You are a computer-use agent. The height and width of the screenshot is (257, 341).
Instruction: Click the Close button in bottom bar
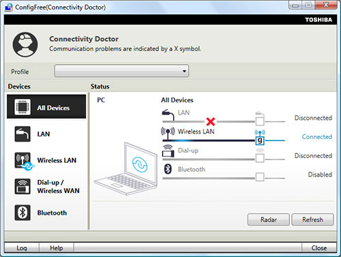point(319,247)
